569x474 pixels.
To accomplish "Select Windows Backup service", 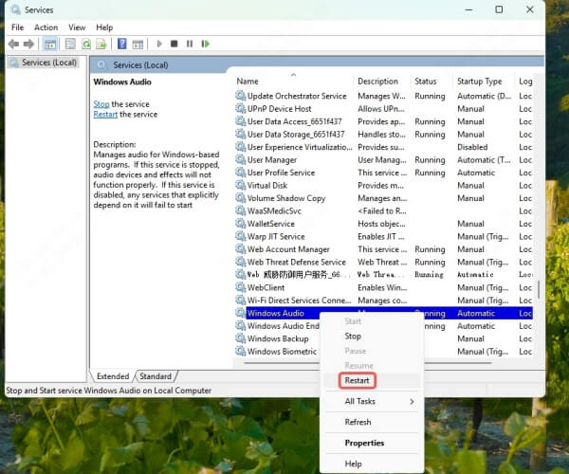I will (x=278, y=338).
